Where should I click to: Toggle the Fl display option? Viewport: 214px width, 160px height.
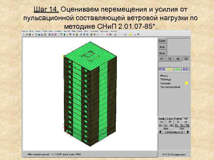tap(170, 122)
